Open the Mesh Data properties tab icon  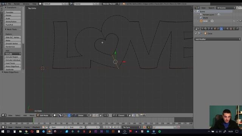coord(224,29)
